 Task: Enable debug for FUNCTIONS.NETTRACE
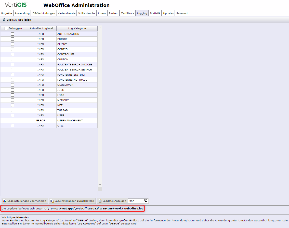tap(12, 80)
